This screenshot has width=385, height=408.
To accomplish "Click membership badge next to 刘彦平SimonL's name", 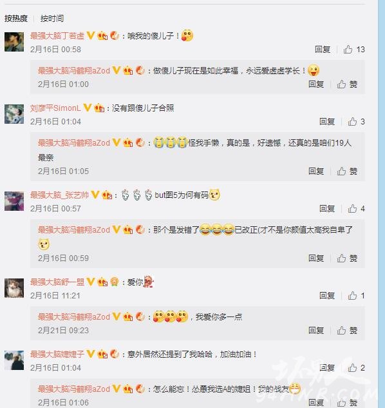I will click(99, 108).
